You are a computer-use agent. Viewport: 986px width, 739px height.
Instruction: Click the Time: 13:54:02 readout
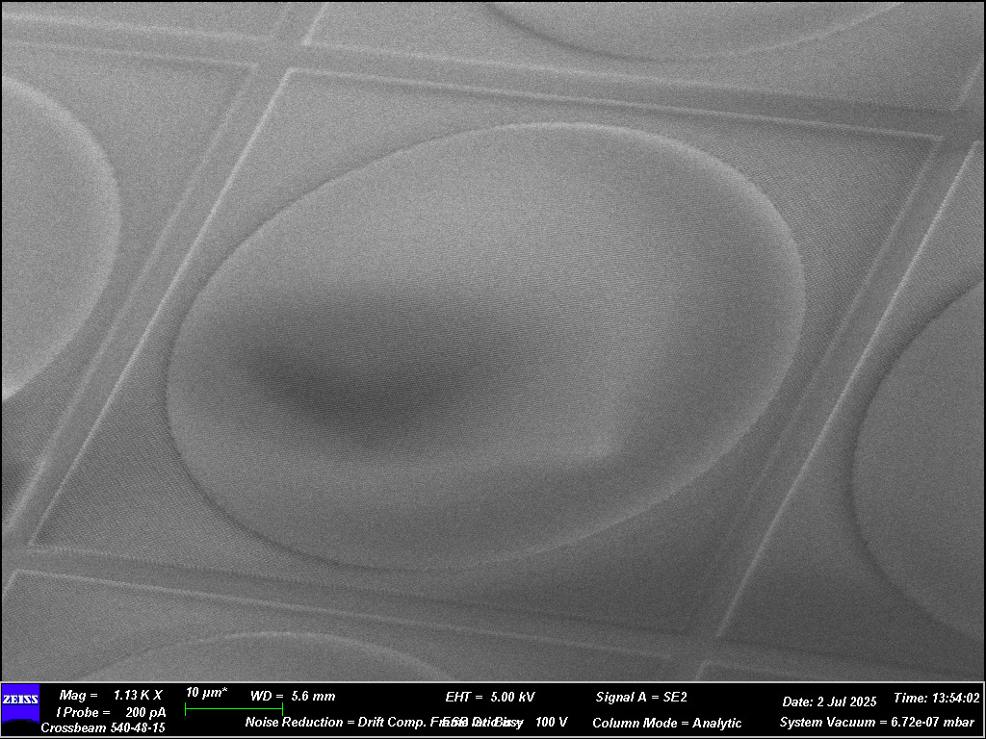(x=937, y=699)
